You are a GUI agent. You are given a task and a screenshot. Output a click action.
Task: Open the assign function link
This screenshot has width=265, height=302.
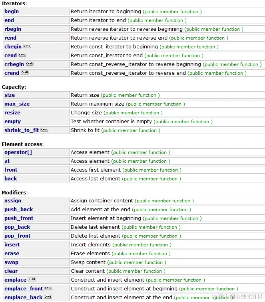click(x=13, y=201)
